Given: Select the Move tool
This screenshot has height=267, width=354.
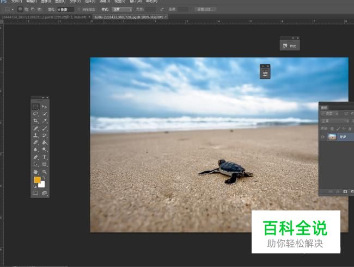Looking at the screenshot, I should 45,107.
